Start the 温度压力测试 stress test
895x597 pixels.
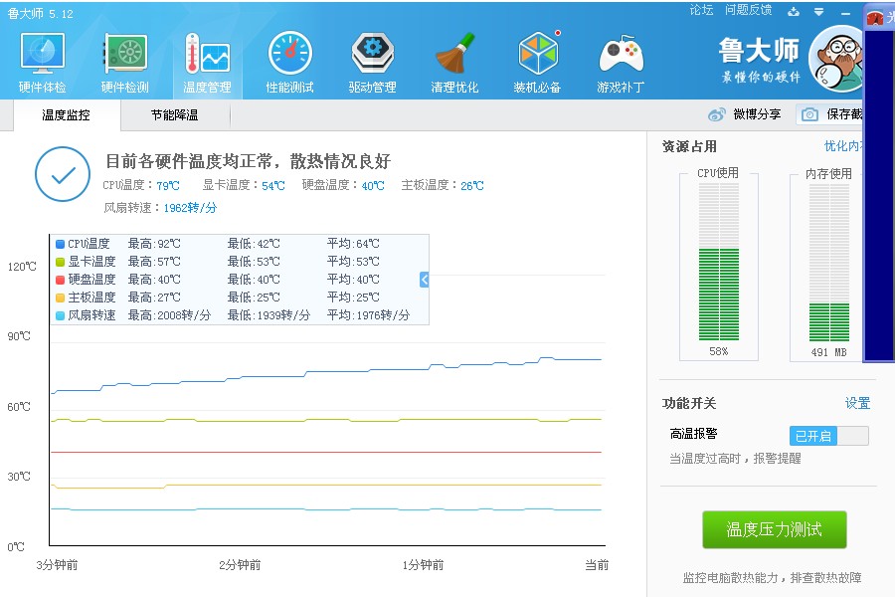pyautogui.click(x=774, y=529)
